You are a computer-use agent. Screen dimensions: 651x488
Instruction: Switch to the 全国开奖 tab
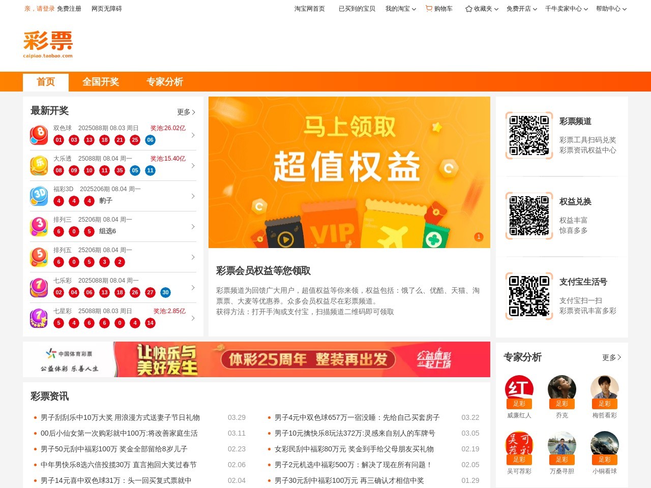[x=101, y=82]
